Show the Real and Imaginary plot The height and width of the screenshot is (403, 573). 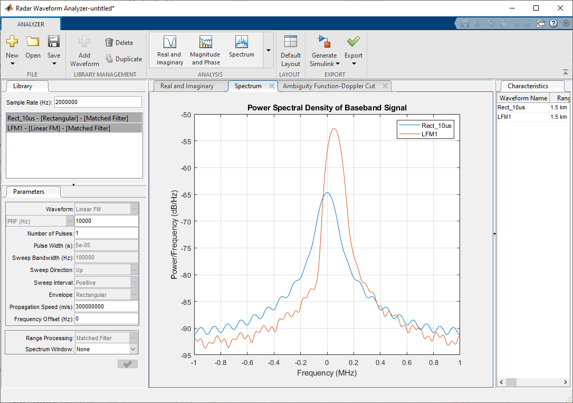click(169, 51)
